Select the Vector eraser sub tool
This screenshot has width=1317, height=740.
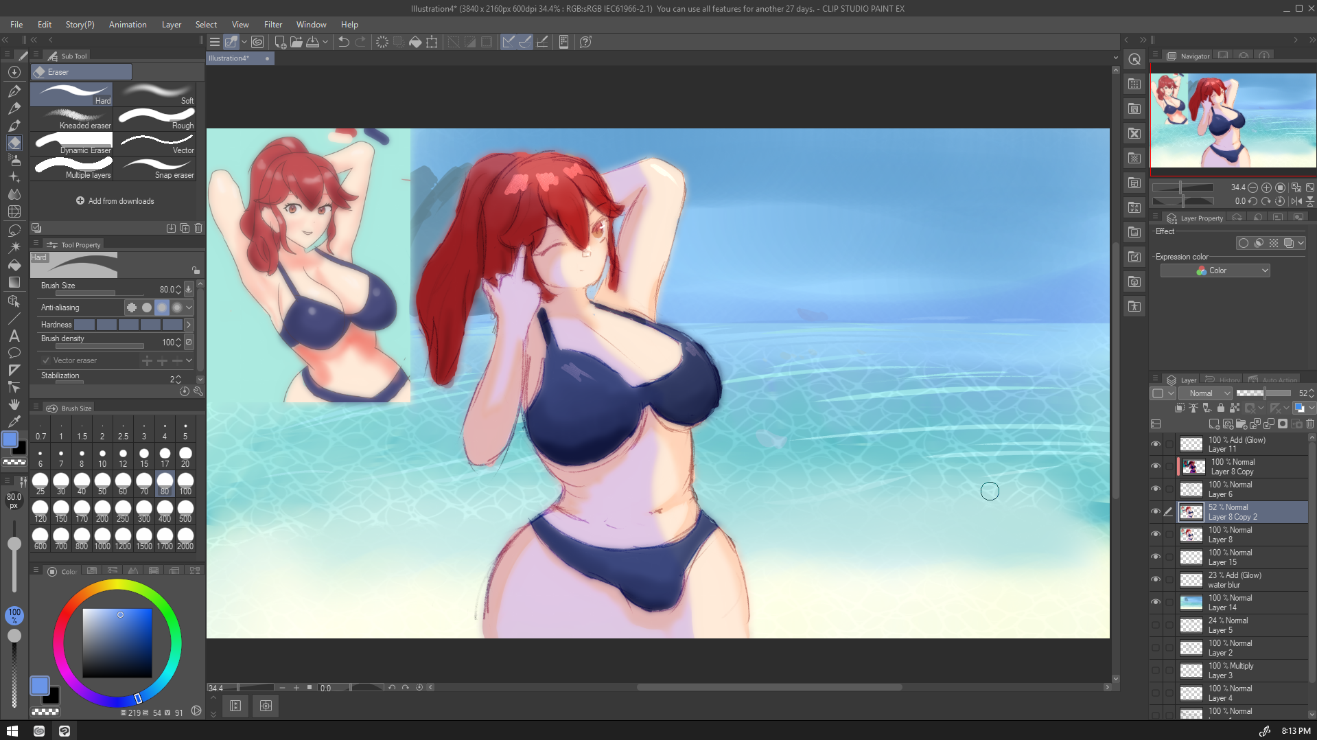point(155,143)
